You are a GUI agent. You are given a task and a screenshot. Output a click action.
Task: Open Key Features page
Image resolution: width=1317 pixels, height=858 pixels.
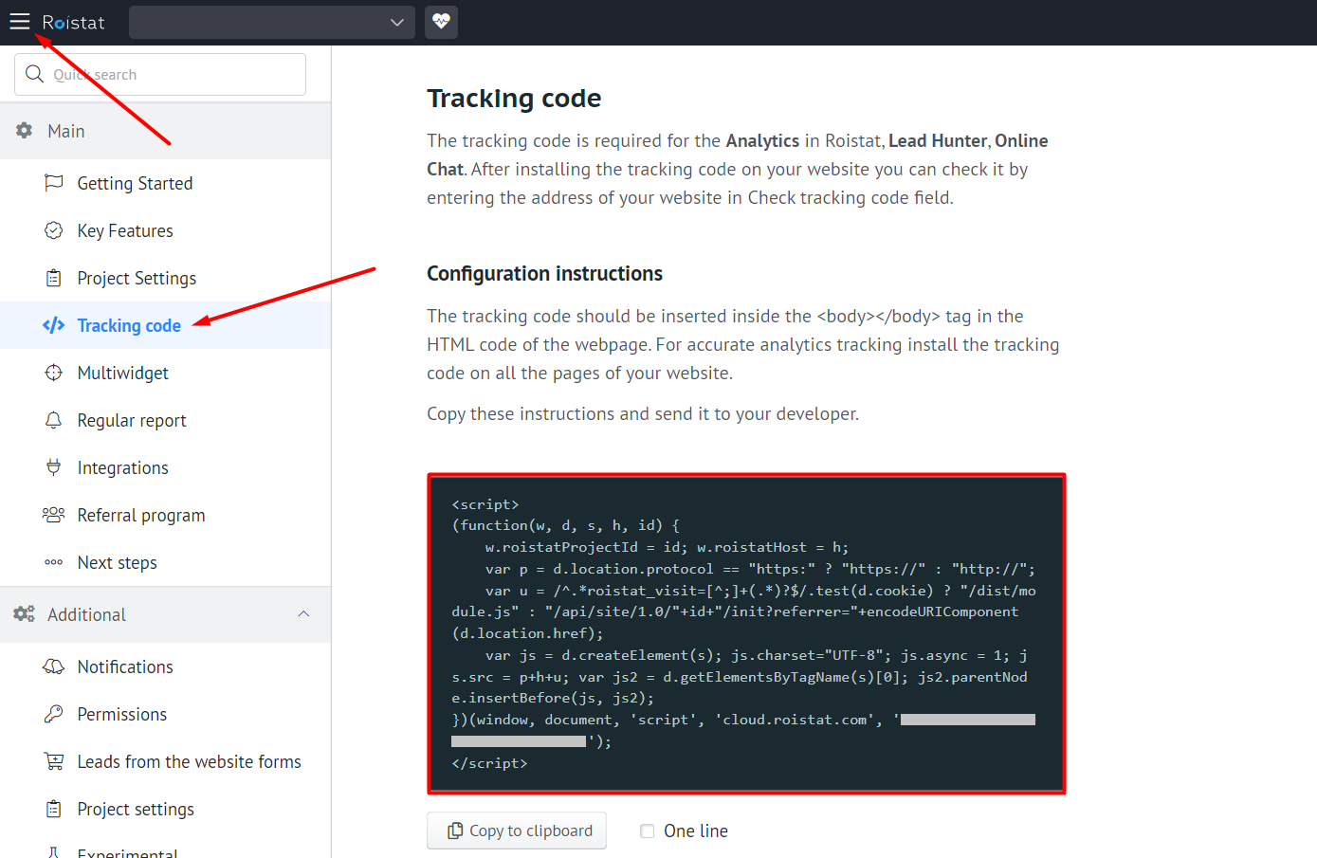pos(125,230)
